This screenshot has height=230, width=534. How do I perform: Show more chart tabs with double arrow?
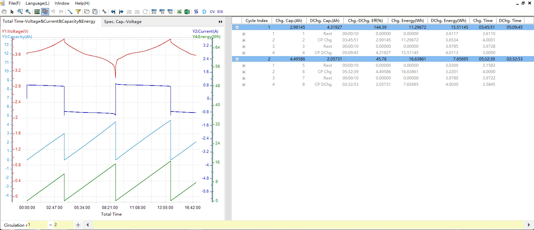point(221,22)
